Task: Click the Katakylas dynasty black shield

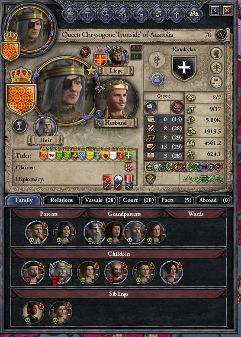Action: pyautogui.click(x=184, y=69)
